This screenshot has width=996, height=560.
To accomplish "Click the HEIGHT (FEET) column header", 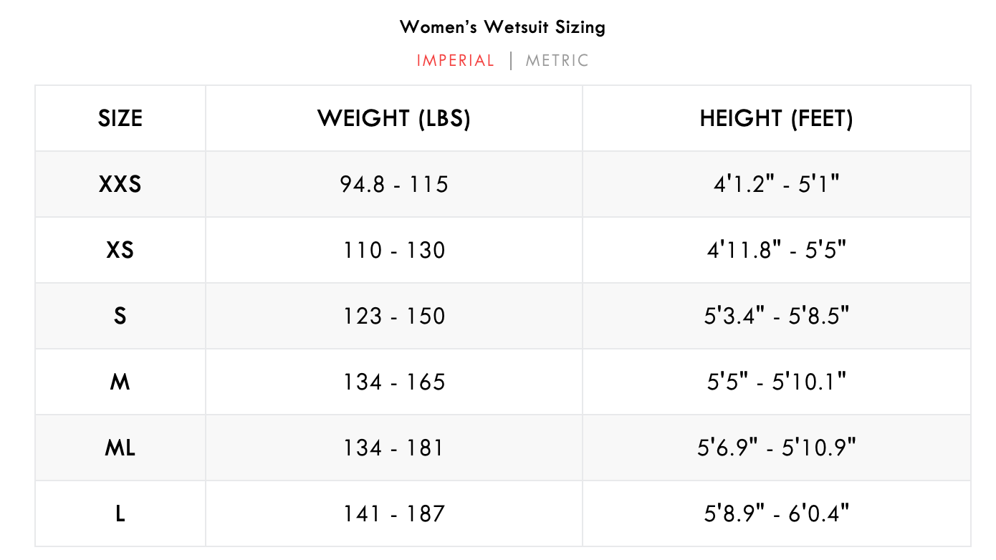I will coord(776,118).
